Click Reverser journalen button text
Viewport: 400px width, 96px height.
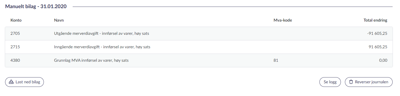click(x=371, y=82)
